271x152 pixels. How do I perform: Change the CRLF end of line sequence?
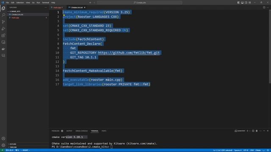pos(252,150)
